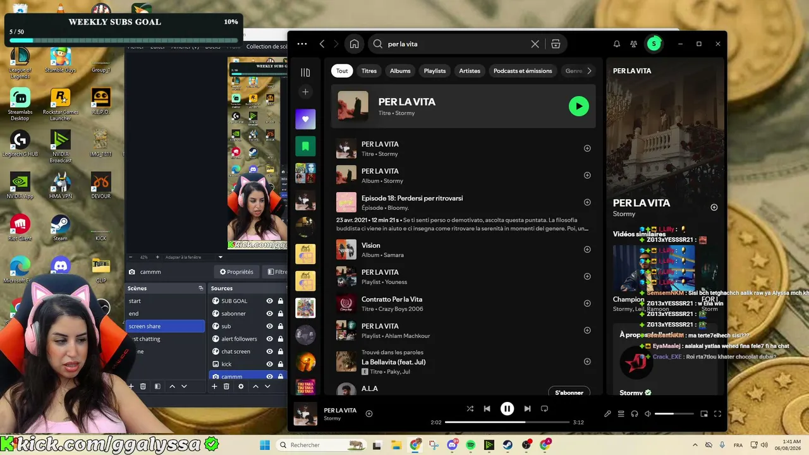
Task: Show more filter chips with the right chevron
Action: point(589,71)
